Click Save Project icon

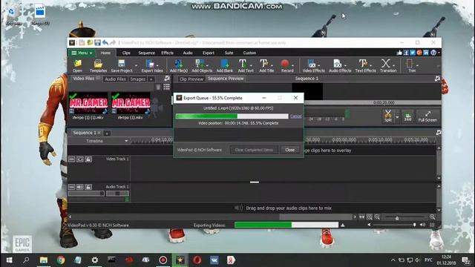(122, 65)
